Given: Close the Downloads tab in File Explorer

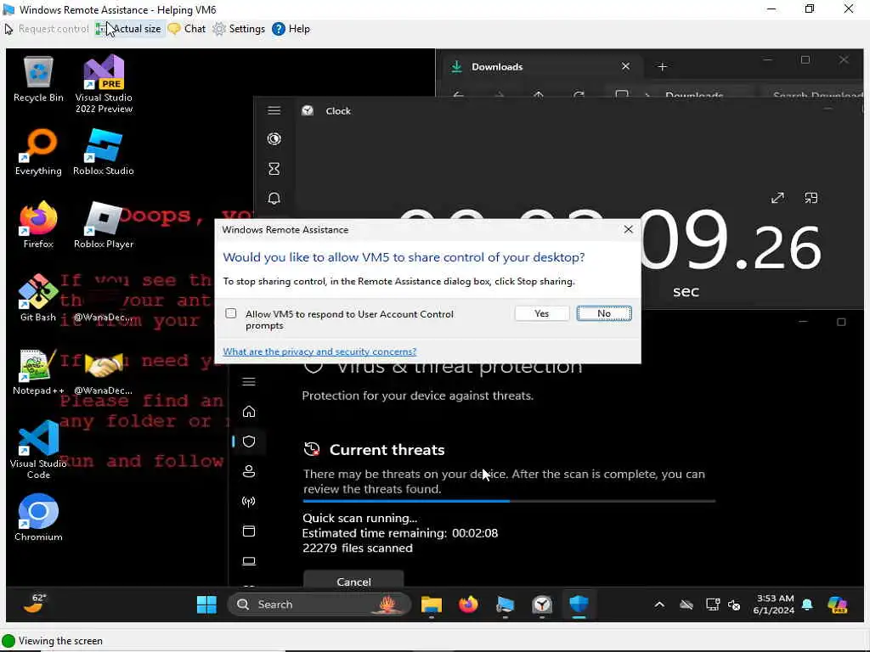Looking at the screenshot, I should [x=625, y=66].
